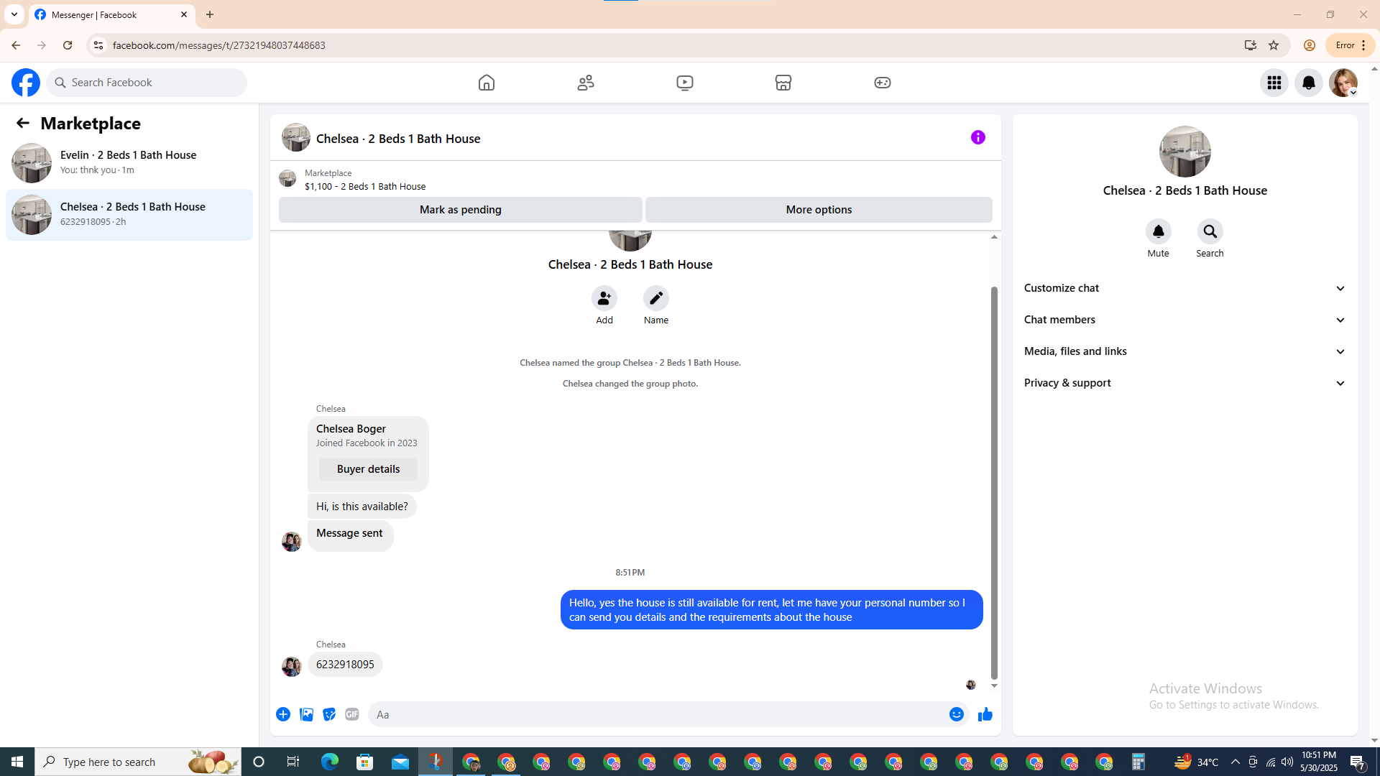Edit the chat name with pencil icon

pyautogui.click(x=656, y=298)
